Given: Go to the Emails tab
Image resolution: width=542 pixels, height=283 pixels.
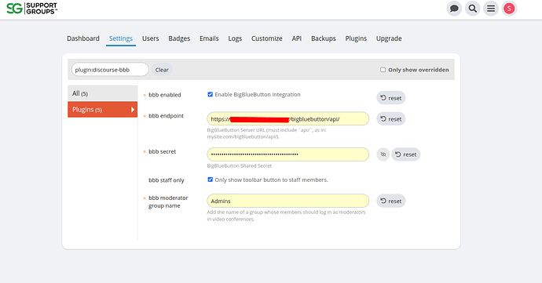Looking at the screenshot, I should pyautogui.click(x=209, y=38).
